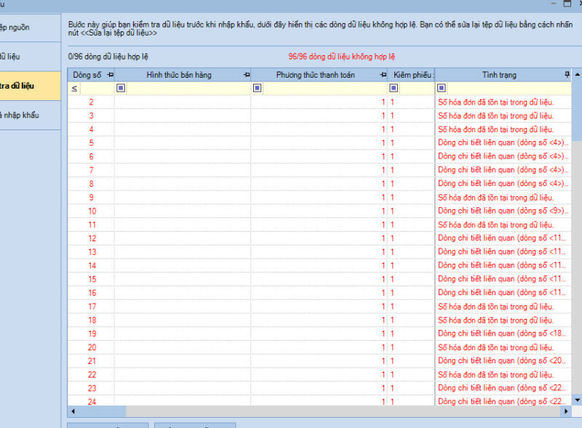
Task: Open filter operator for Kiểm phiếu column
Action: pos(394,89)
